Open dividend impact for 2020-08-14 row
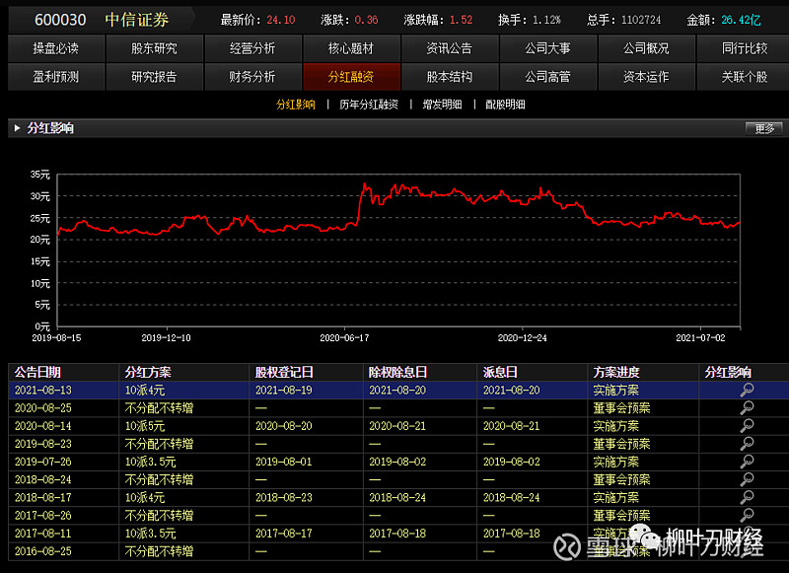The image size is (789, 573). [747, 426]
